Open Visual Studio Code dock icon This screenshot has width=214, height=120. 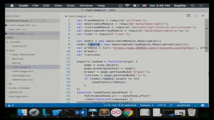[x=81, y=112]
